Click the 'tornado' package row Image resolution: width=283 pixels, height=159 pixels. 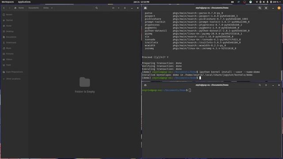pyautogui.click(x=193, y=39)
